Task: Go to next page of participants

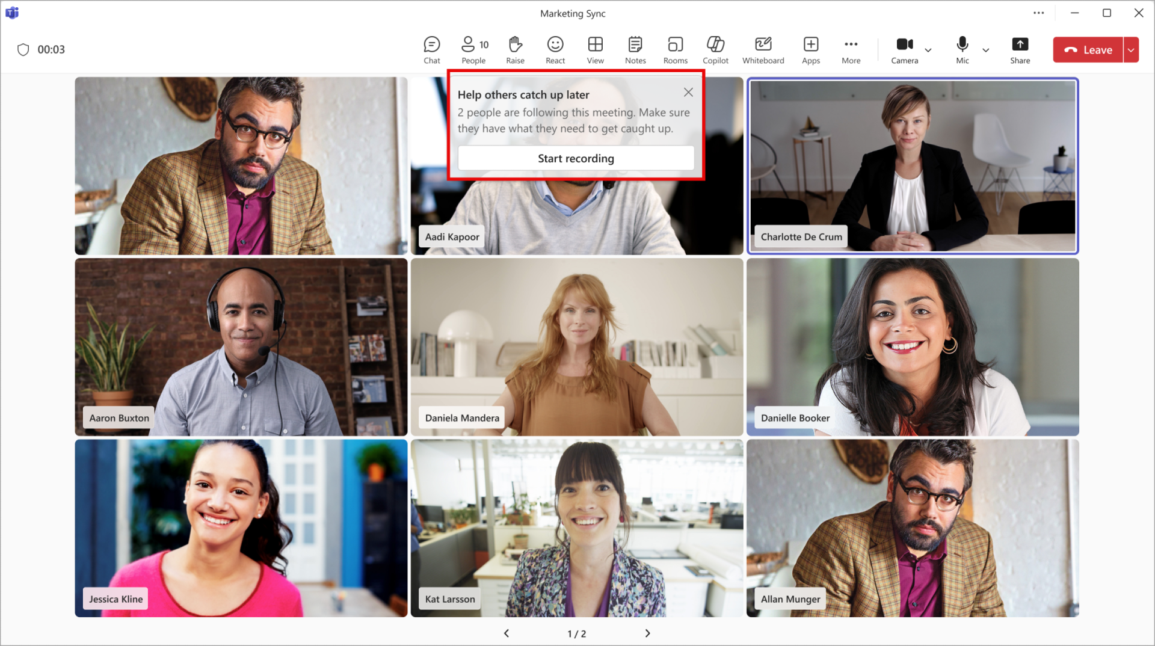Action: click(x=647, y=633)
